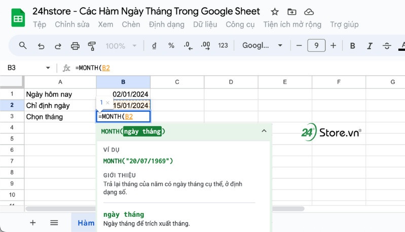Viewport: 405px width, 232px height.
Task: Click the document title text
Action: (146, 11)
